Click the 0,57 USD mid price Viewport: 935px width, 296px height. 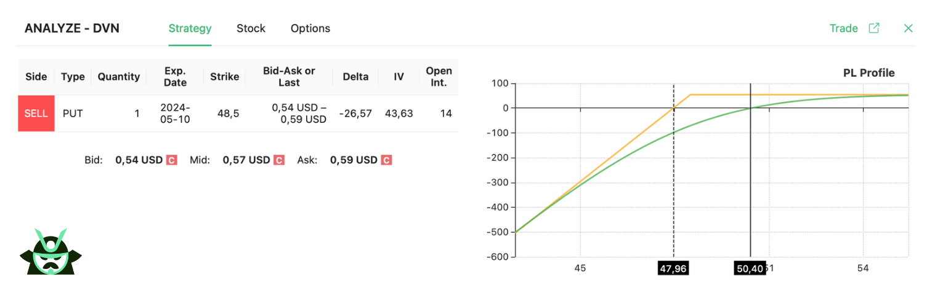click(246, 160)
